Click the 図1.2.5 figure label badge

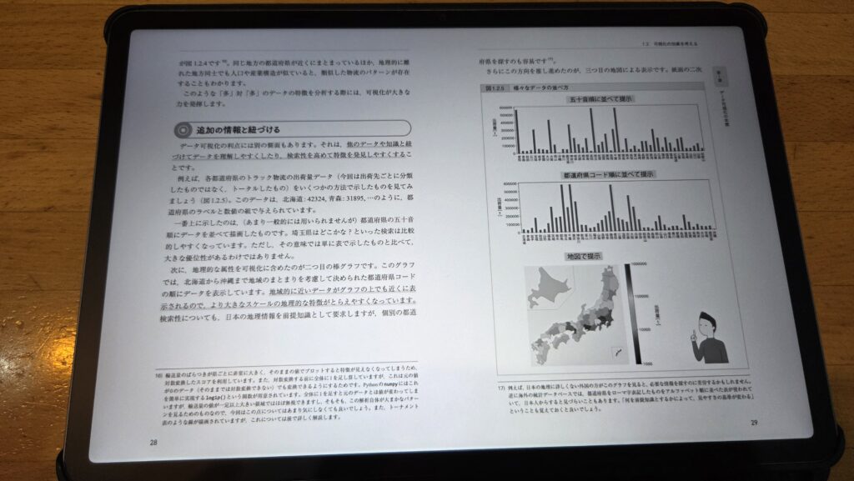(493, 87)
